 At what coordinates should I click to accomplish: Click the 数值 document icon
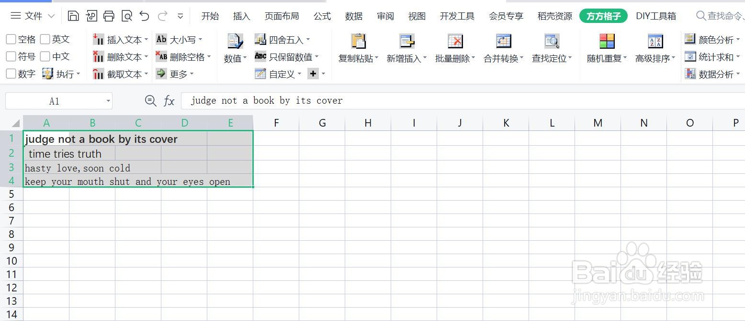pyautogui.click(x=235, y=41)
